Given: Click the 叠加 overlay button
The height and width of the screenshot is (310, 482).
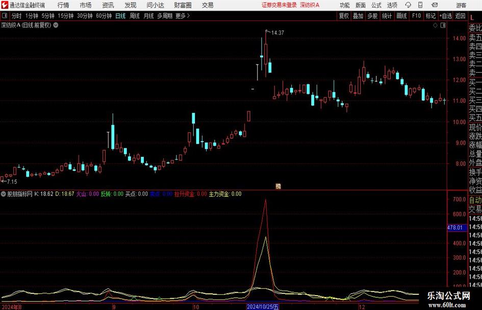Looking at the screenshot, I should 358,16.
